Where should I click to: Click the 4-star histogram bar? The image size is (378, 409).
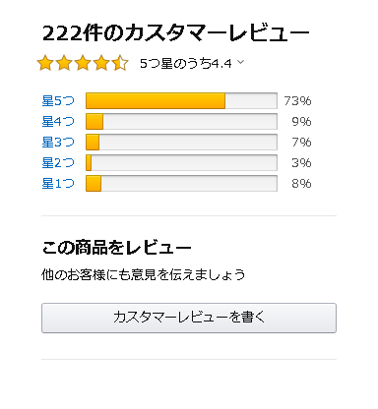tap(181, 121)
